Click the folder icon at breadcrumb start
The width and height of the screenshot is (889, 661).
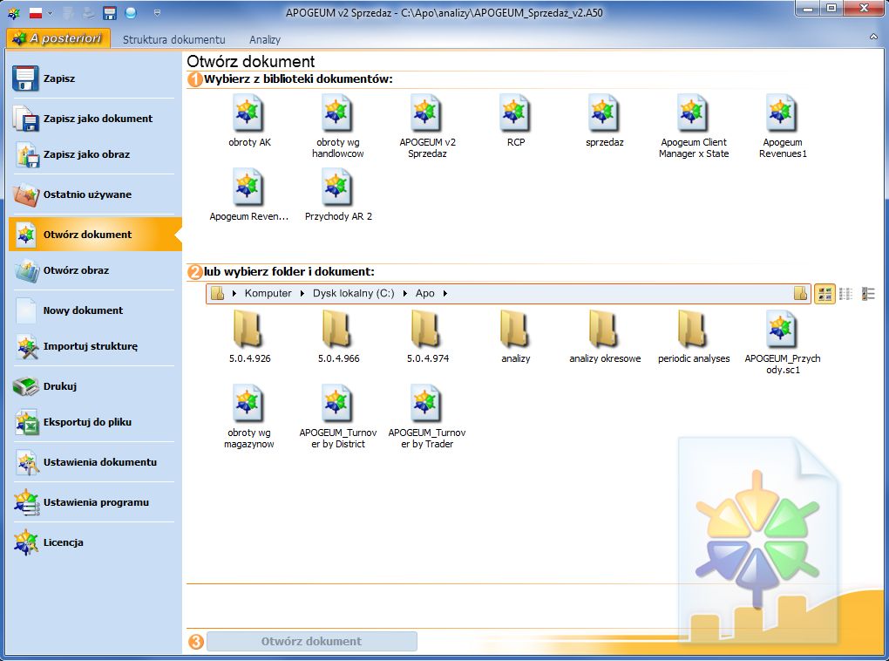click(x=217, y=293)
